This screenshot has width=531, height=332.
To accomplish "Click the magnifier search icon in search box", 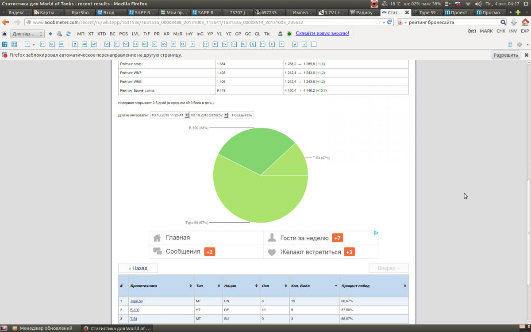I will click(x=503, y=22).
